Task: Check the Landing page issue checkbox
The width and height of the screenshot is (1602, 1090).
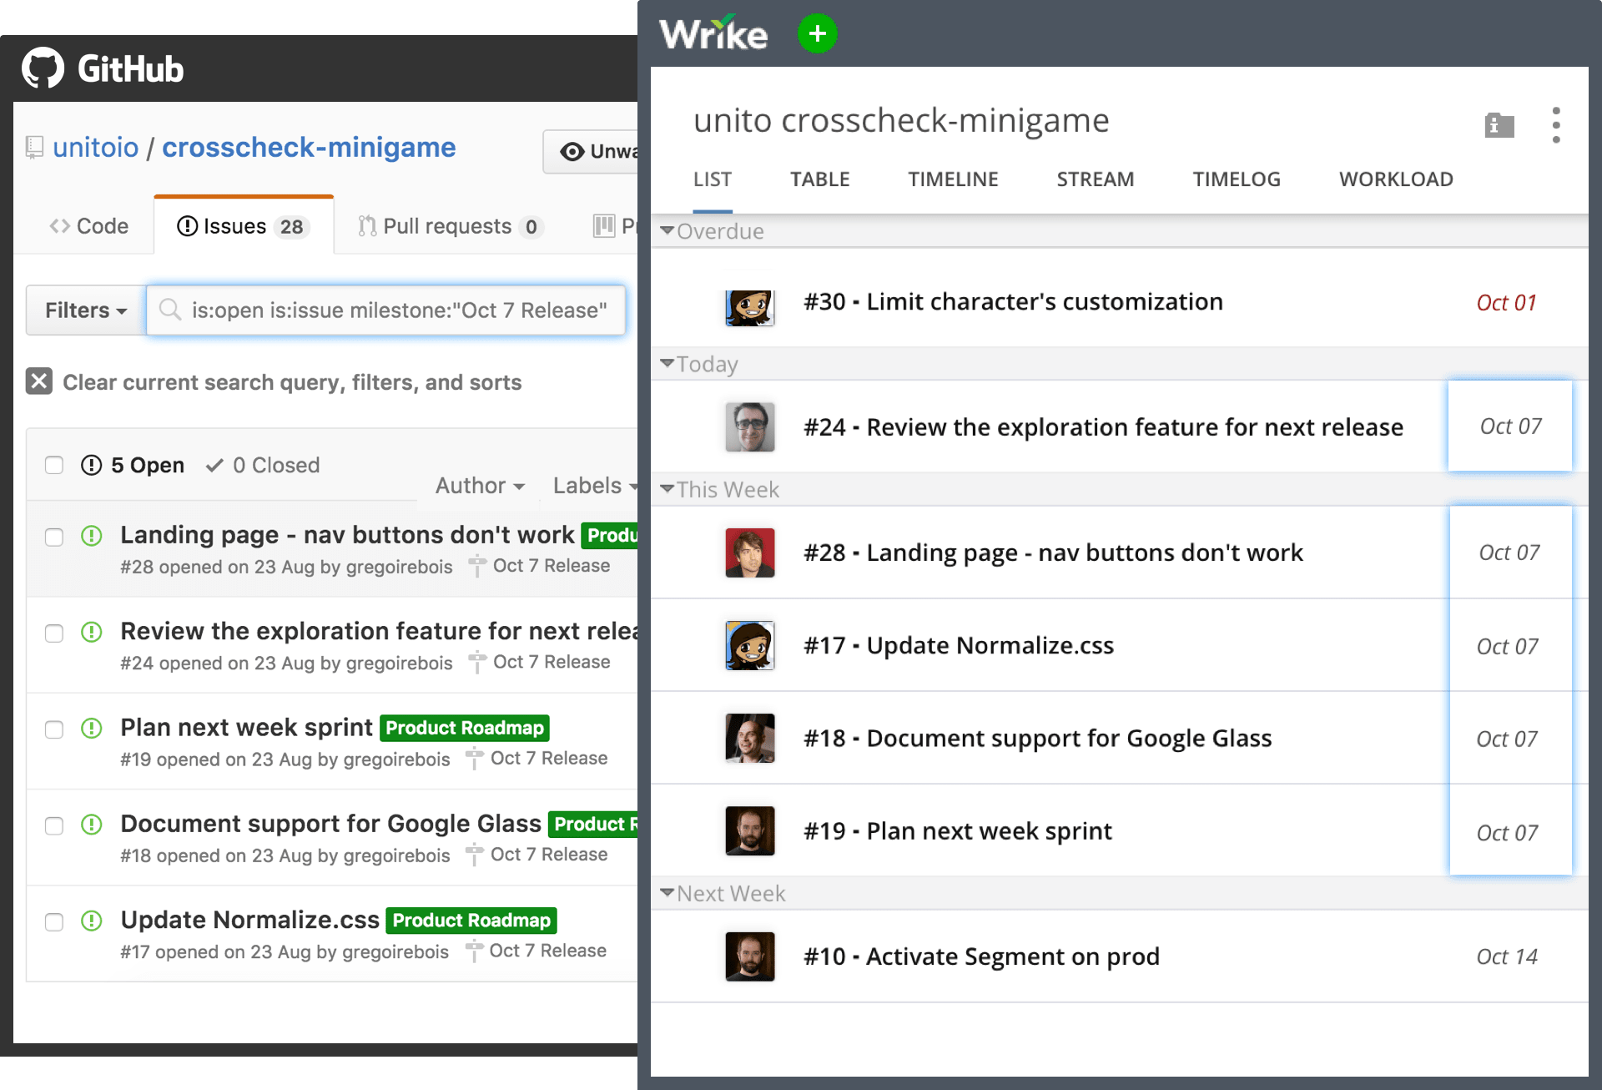Action: click(54, 537)
